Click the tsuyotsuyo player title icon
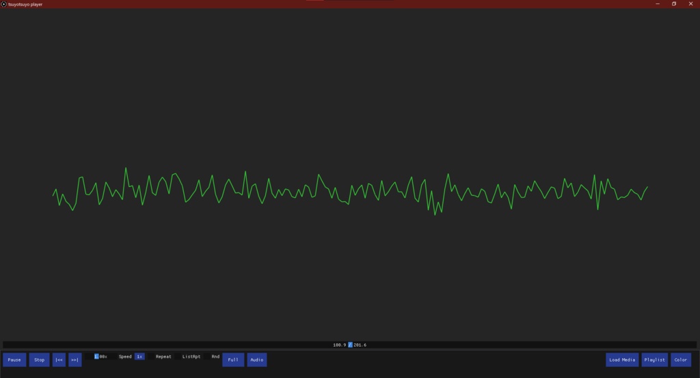Image resolution: width=700 pixels, height=378 pixels. [3, 4]
